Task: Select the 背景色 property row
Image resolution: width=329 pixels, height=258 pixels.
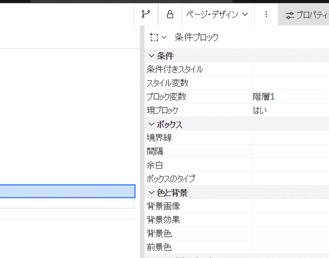Action: click(x=237, y=233)
